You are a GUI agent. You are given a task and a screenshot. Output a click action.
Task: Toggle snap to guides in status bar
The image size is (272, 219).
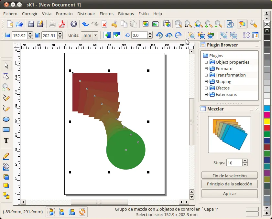[x=61, y=212]
